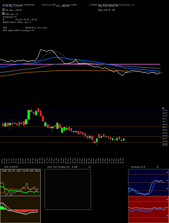Open the red RSI chart panel
Screen dimensions: 169x223
click(148, 209)
